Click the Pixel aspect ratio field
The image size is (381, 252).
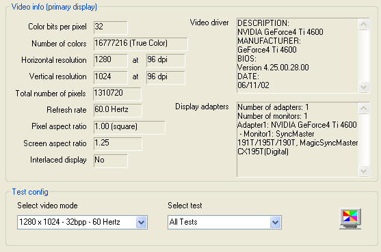(x=129, y=127)
